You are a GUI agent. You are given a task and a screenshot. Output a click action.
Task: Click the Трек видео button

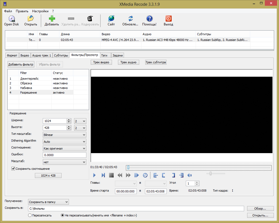point(101,62)
